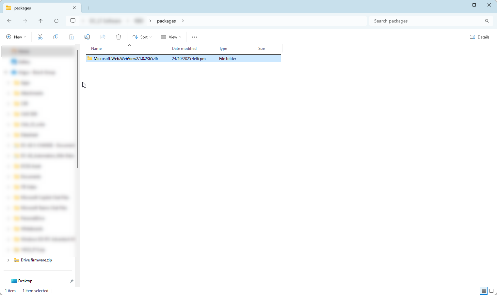Click the navigation pane scrollbar
The width and height of the screenshot is (497, 295).
pyautogui.click(x=77, y=109)
